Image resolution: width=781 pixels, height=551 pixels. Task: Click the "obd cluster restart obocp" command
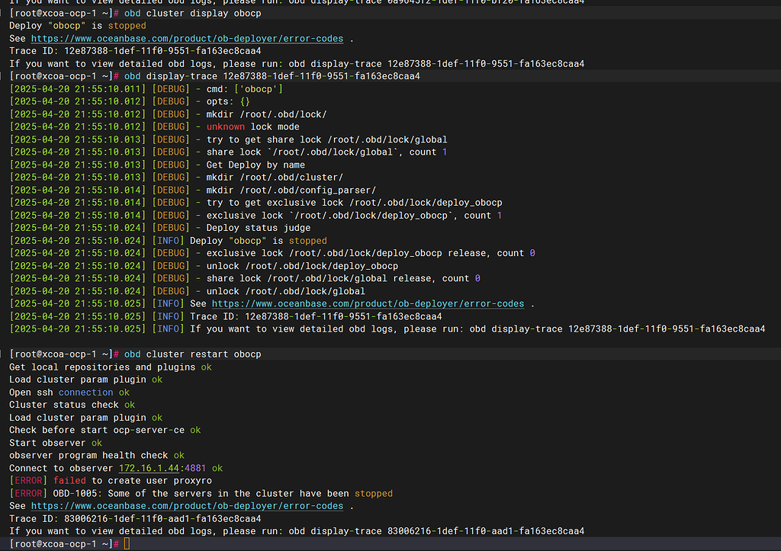click(192, 354)
